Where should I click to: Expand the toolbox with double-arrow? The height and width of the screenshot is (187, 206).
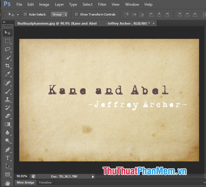pyautogui.click(x=4, y=22)
